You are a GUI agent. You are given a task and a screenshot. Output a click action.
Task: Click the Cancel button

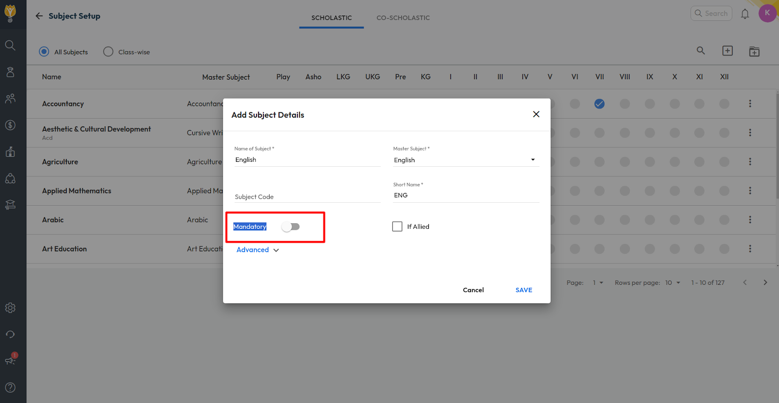(x=473, y=290)
